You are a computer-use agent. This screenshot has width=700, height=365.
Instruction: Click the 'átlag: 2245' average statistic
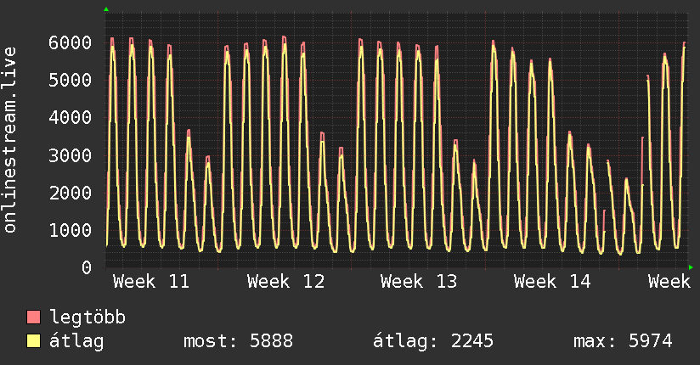(433, 341)
